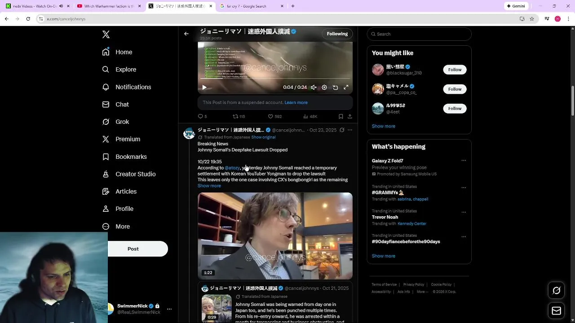The width and height of the screenshot is (575, 323).
Task: Switch to the Warhammer faction YouTube tab
Action: (x=108, y=6)
